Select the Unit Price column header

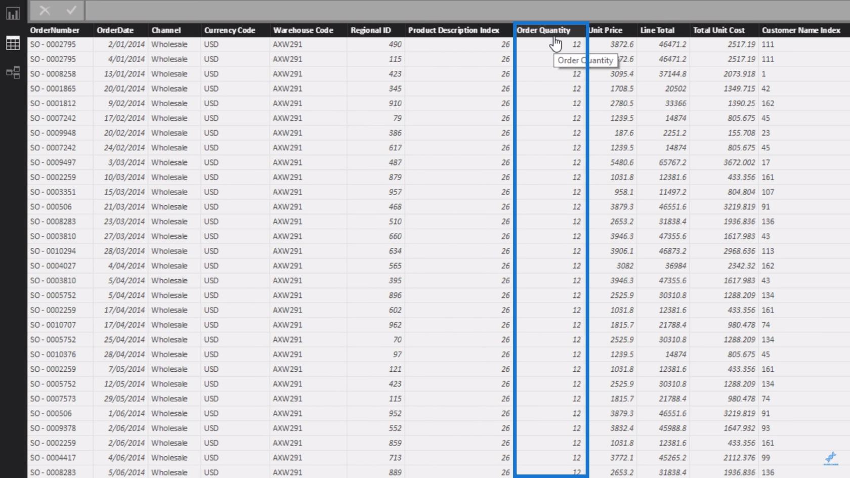tap(606, 30)
